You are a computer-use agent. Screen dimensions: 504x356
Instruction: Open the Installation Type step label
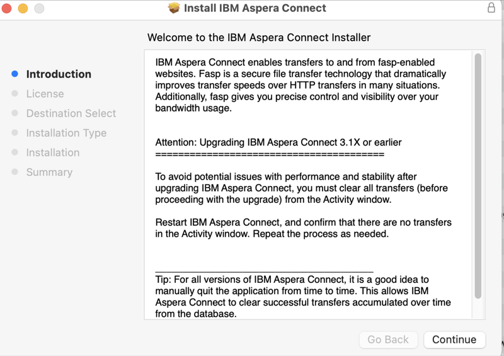[66, 133]
